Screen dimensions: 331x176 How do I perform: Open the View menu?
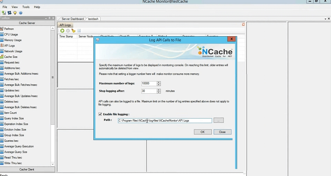click(x=14, y=7)
